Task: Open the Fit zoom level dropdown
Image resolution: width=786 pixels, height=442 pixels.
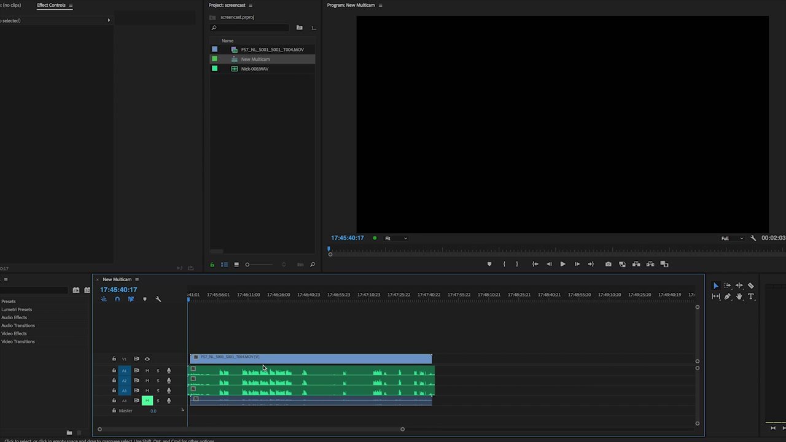Action: (396, 238)
